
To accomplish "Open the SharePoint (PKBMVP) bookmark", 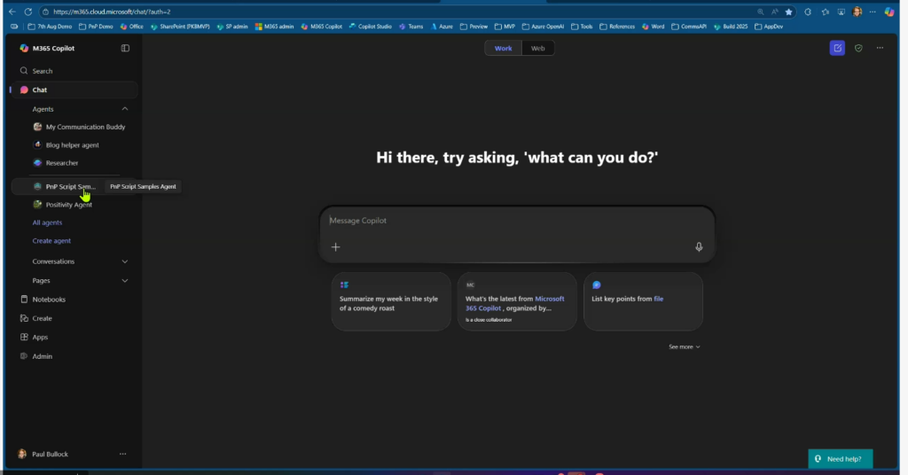I will point(179,27).
